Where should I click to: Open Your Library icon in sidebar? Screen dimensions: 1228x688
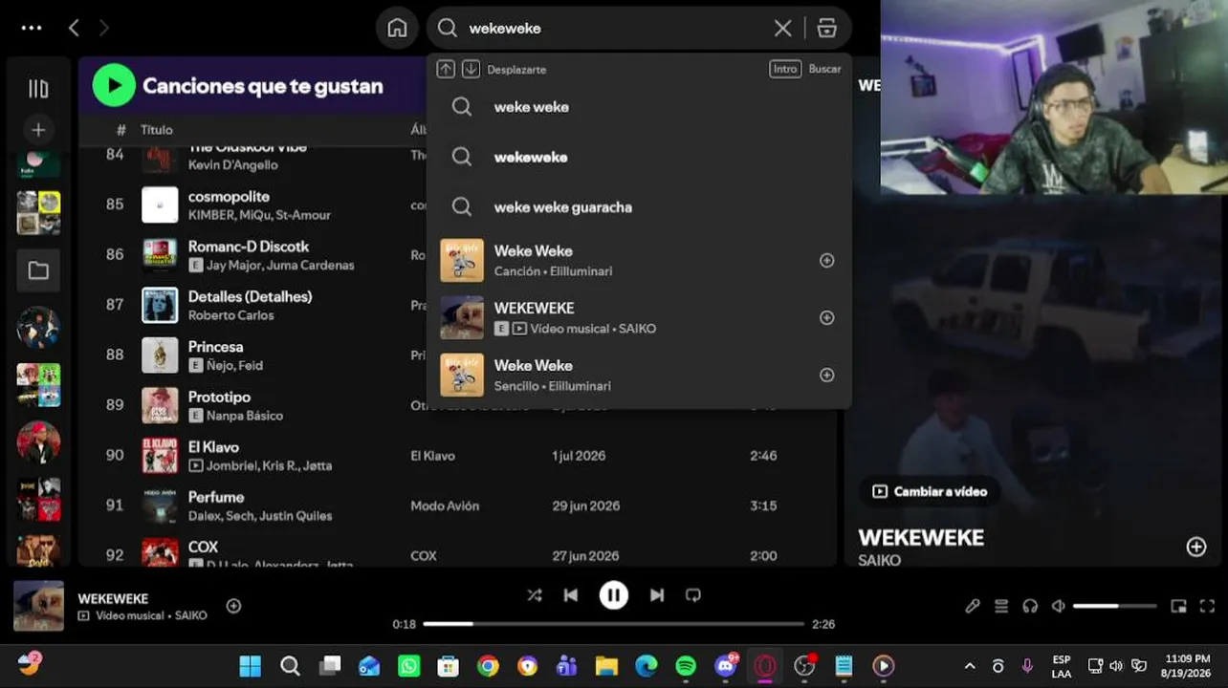pyautogui.click(x=38, y=89)
